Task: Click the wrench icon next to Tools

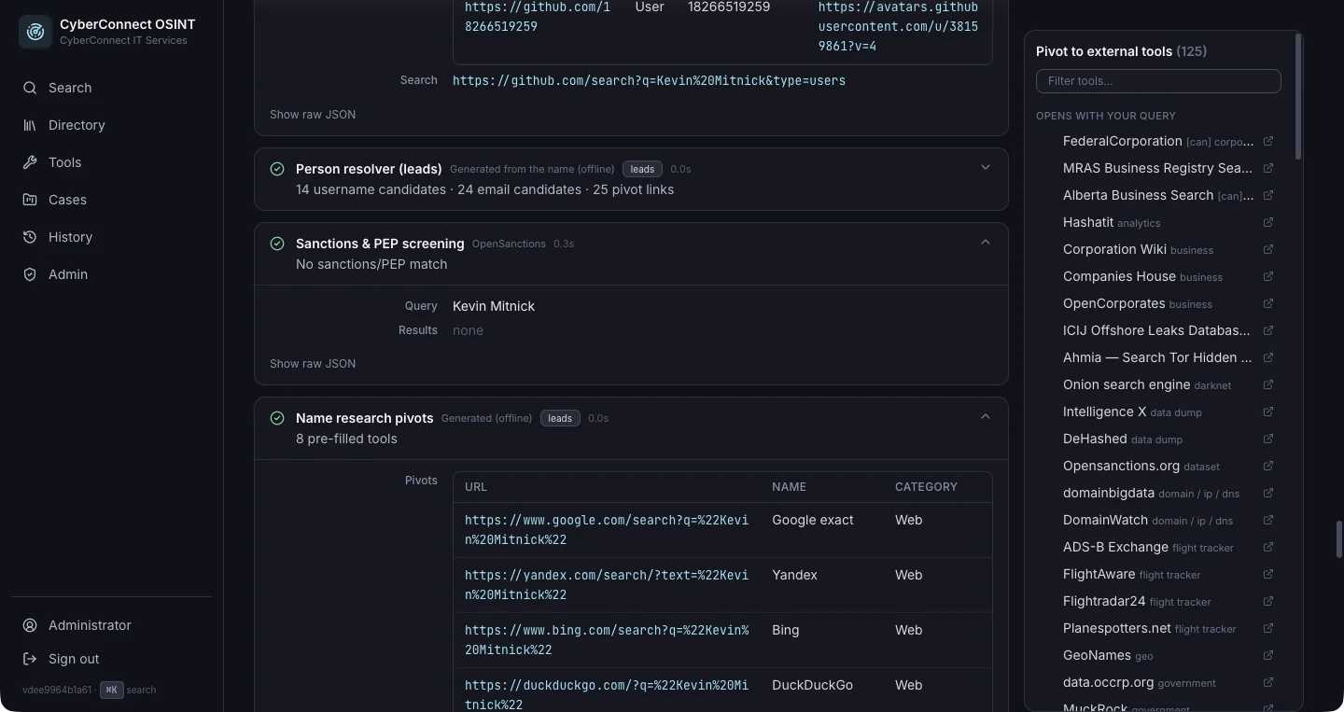Action: click(x=30, y=162)
